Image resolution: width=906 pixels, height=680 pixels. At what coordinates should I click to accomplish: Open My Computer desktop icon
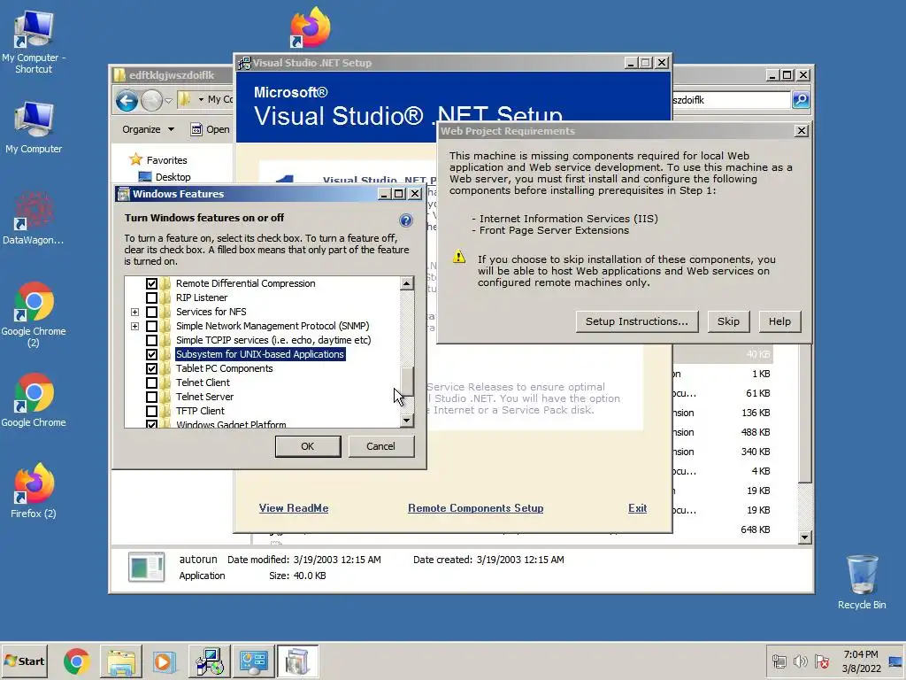[34, 127]
